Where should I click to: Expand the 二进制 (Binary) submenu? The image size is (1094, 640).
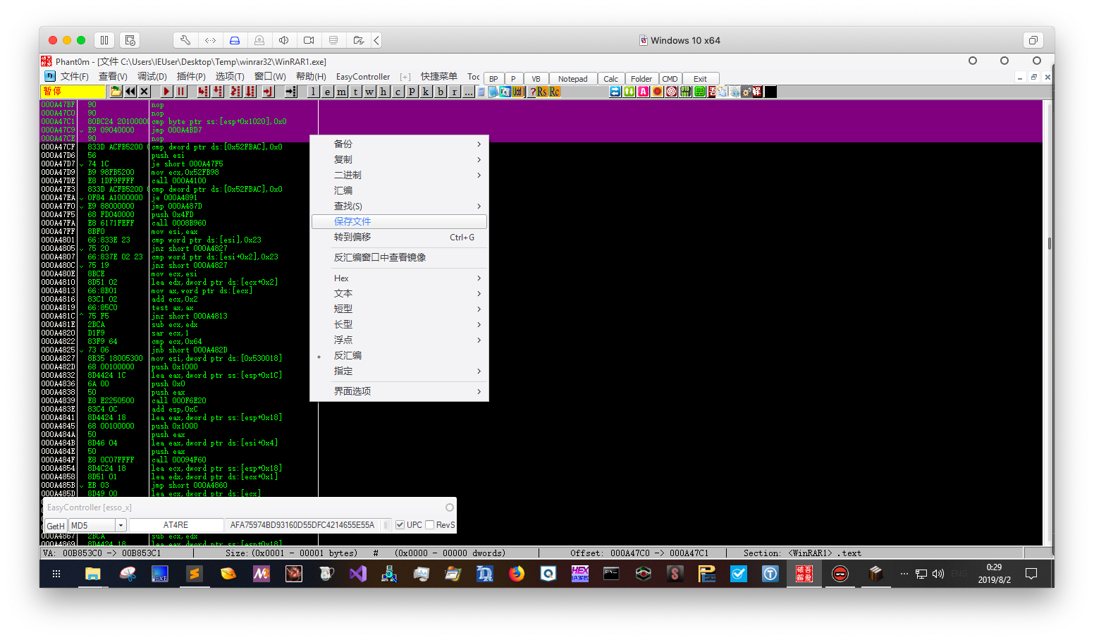[x=399, y=175]
